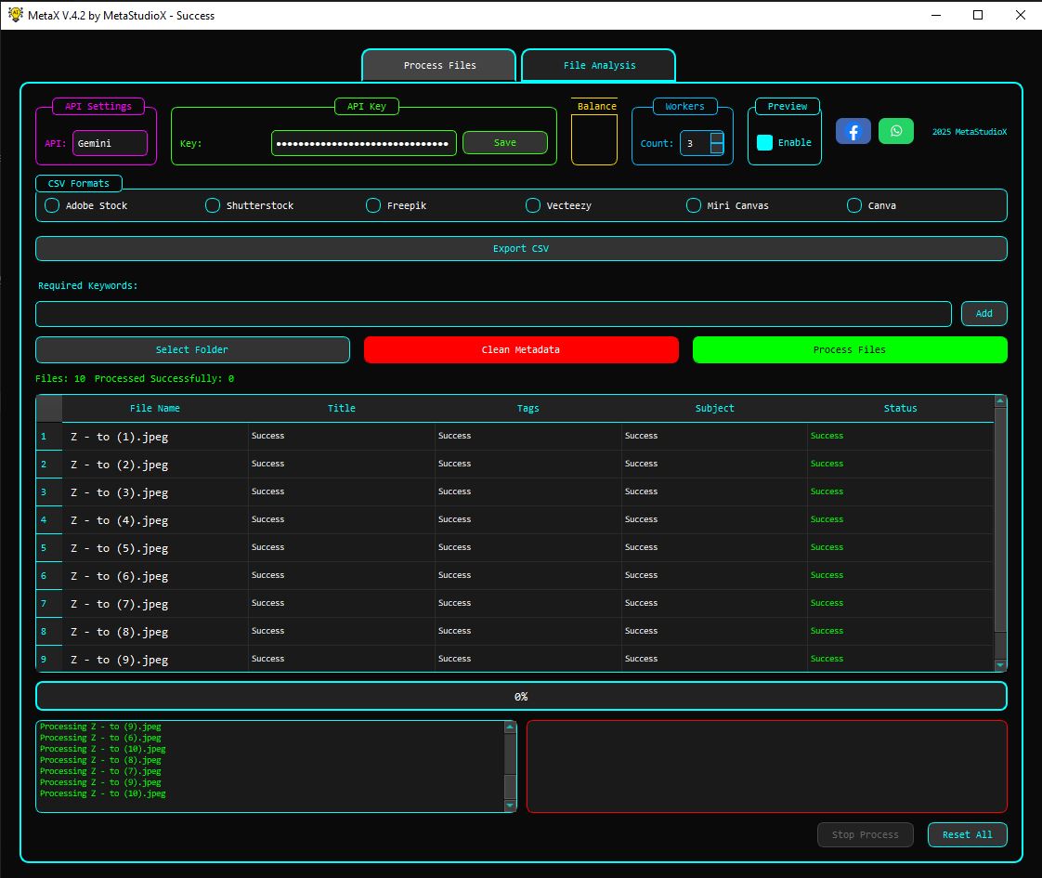
Task: Click first log line "Processing Z - to (9).jpeg"
Action: click(x=100, y=727)
